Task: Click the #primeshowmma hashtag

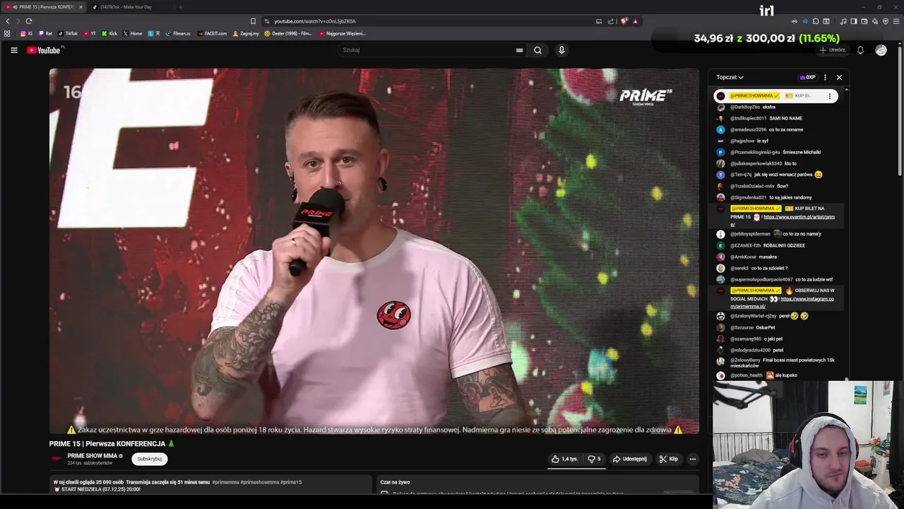Action: coord(260,482)
